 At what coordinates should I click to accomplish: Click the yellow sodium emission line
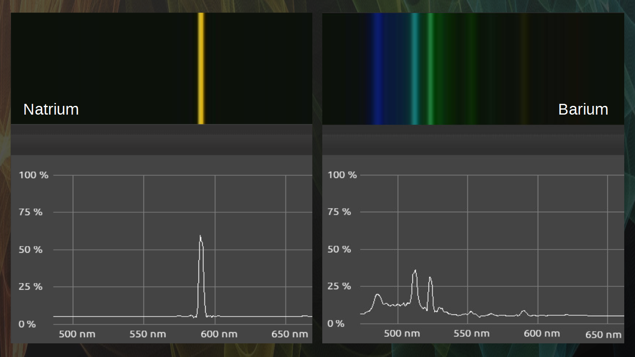tap(201, 68)
